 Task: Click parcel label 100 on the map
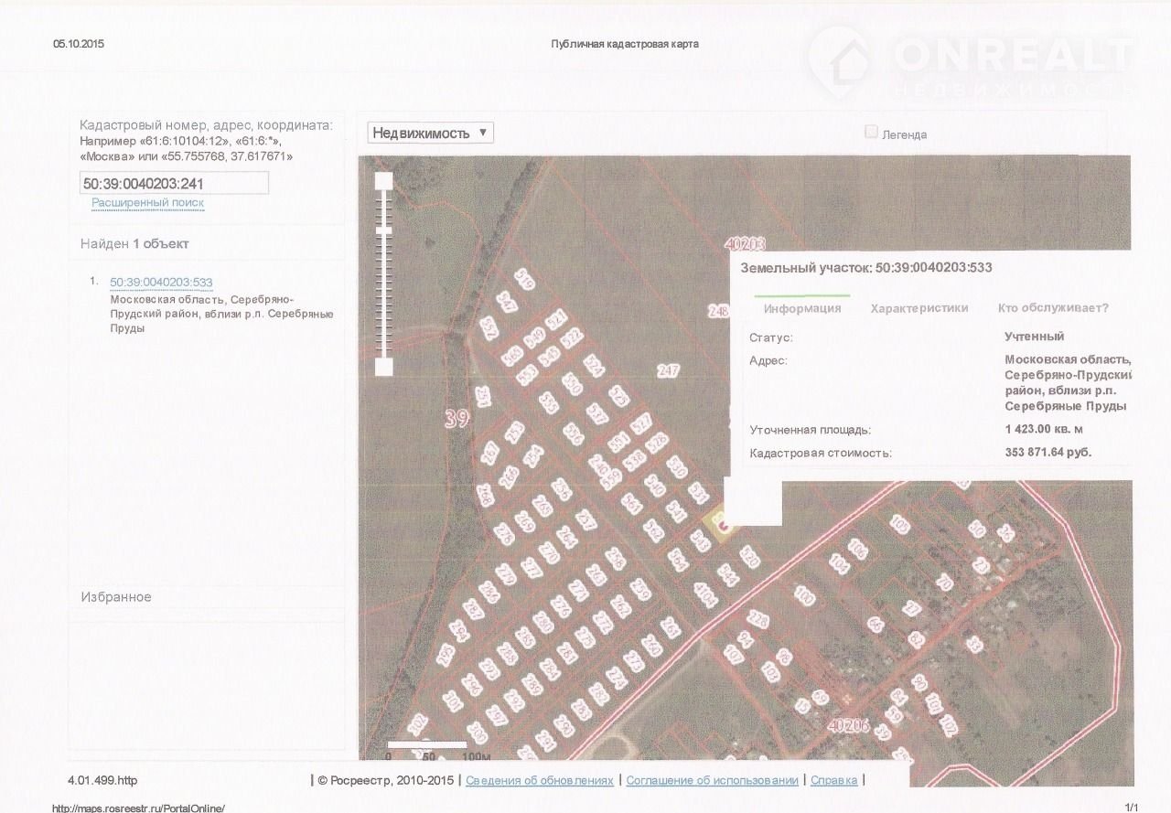pyautogui.click(x=804, y=596)
